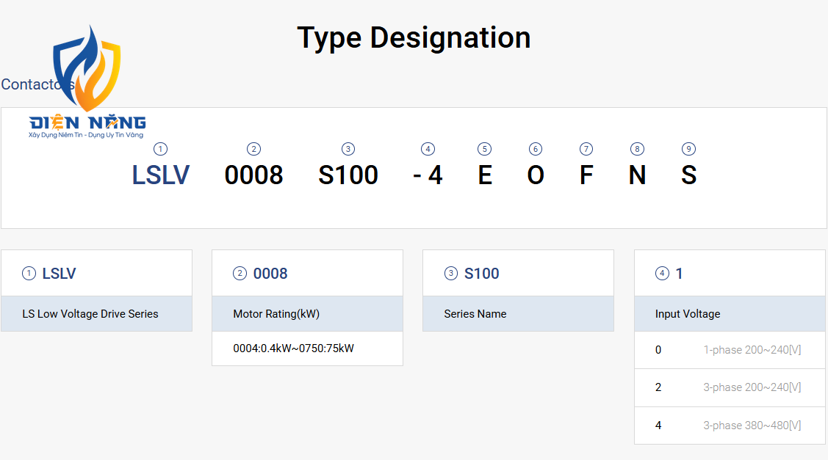Click the letter E segment
Image resolution: width=828 pixels, height=460 pixels.
[x=485, y=175]
